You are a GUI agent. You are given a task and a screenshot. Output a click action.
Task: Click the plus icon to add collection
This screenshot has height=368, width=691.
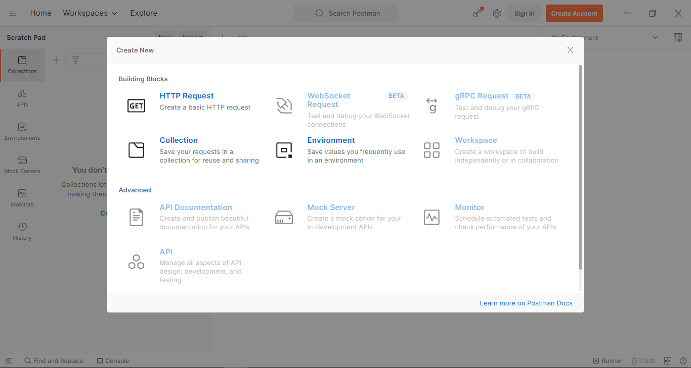point(56,60)
